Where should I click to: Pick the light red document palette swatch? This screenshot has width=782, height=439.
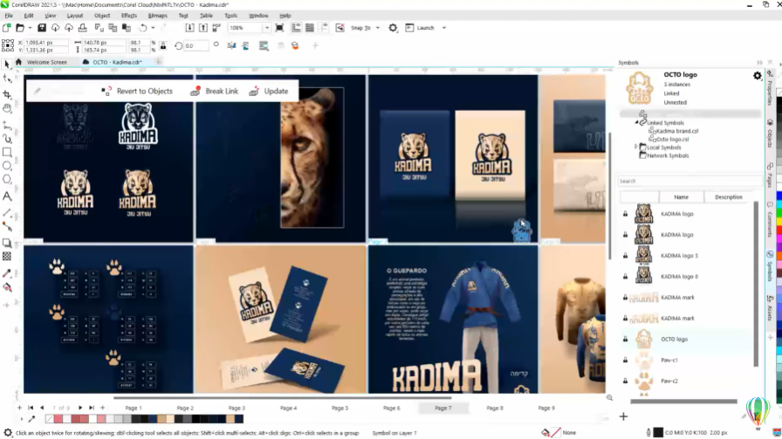click(58, 419)
